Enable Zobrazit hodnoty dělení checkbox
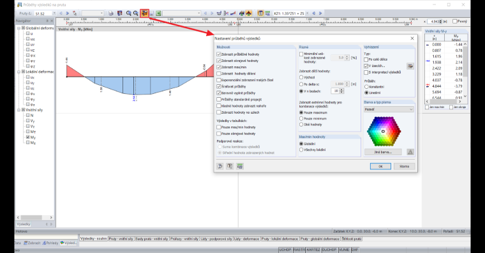485x253 pixels. click(x=219, y=73)
